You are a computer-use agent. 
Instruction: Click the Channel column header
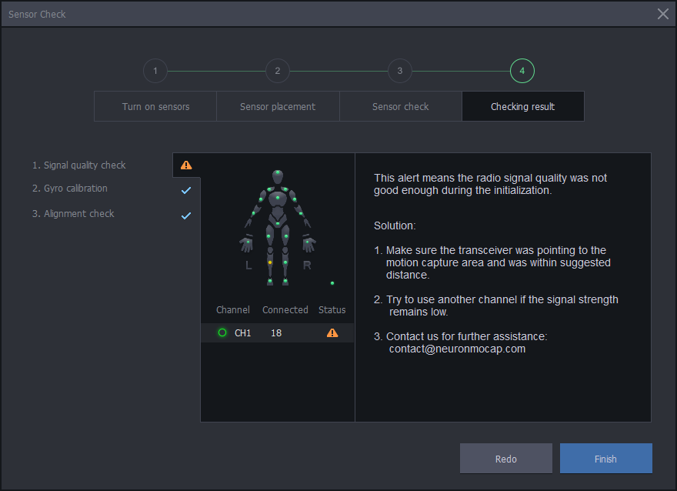pyautogui.click(x=232, y=309)
